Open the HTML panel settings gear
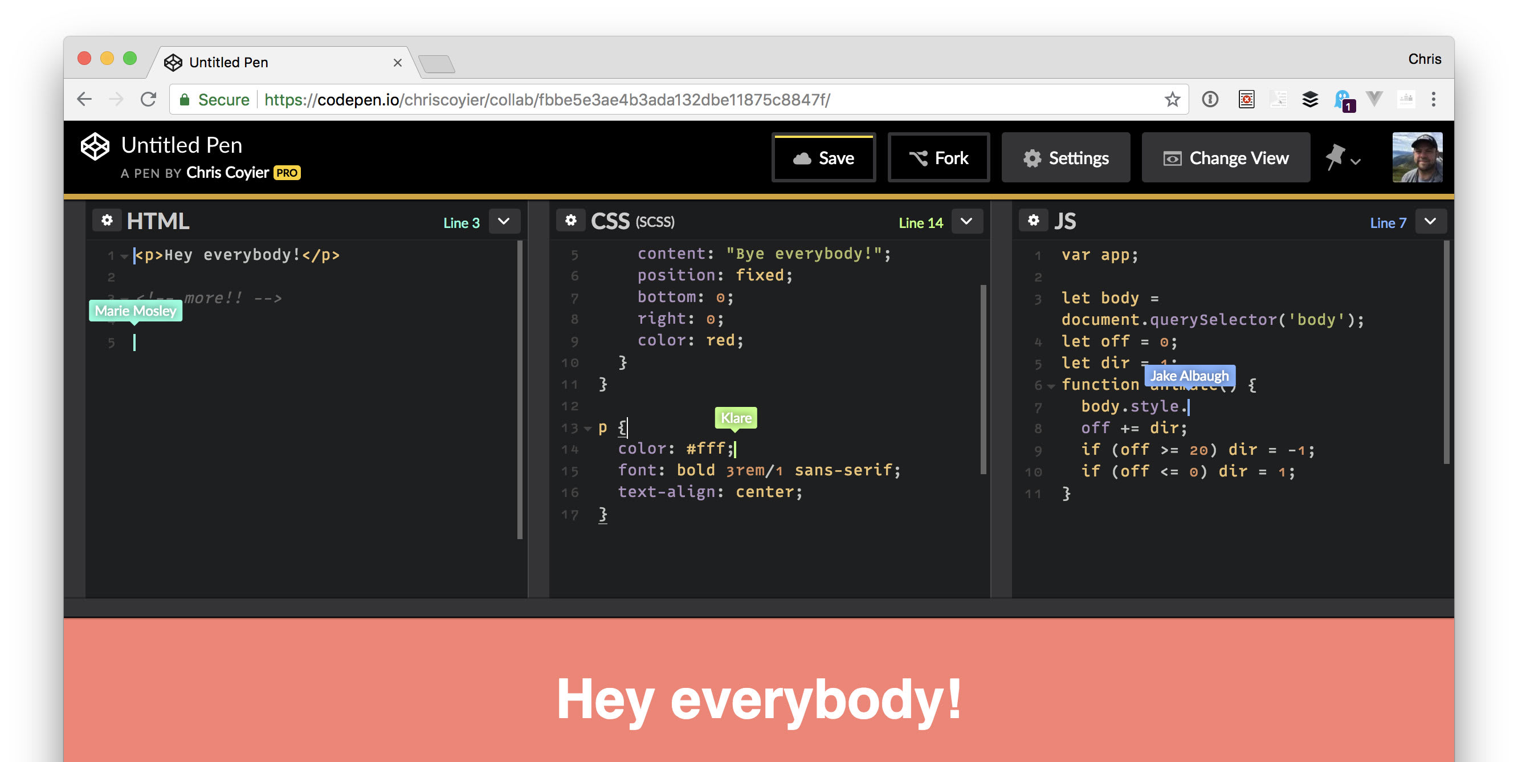1518x762 pixels. (108, 220)
